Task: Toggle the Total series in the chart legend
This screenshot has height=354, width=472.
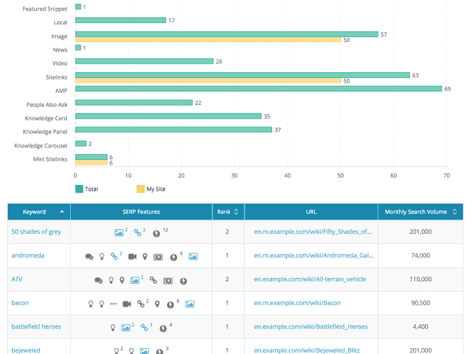Action: (x=87, y=189)
